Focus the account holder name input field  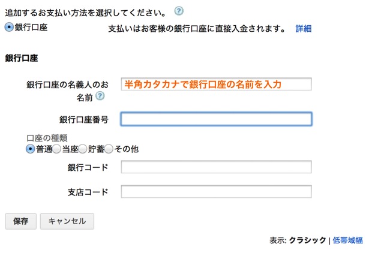216,84
